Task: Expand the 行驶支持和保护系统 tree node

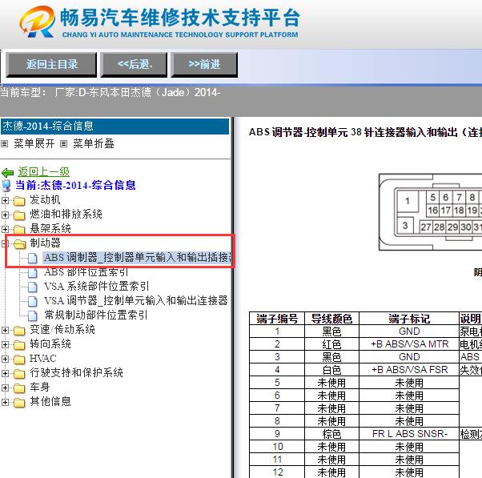Action: pos(5,373)
